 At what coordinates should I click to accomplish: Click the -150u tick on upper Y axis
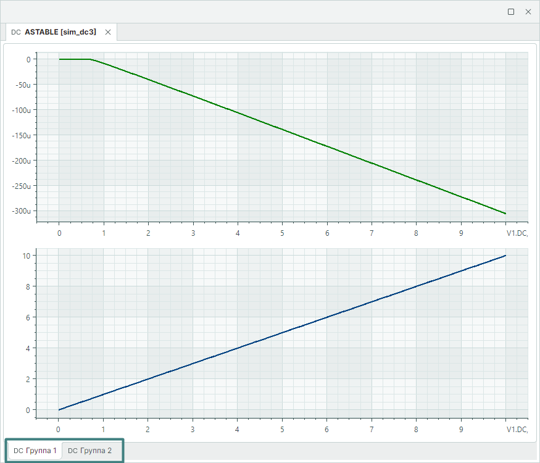coord(22,135)
